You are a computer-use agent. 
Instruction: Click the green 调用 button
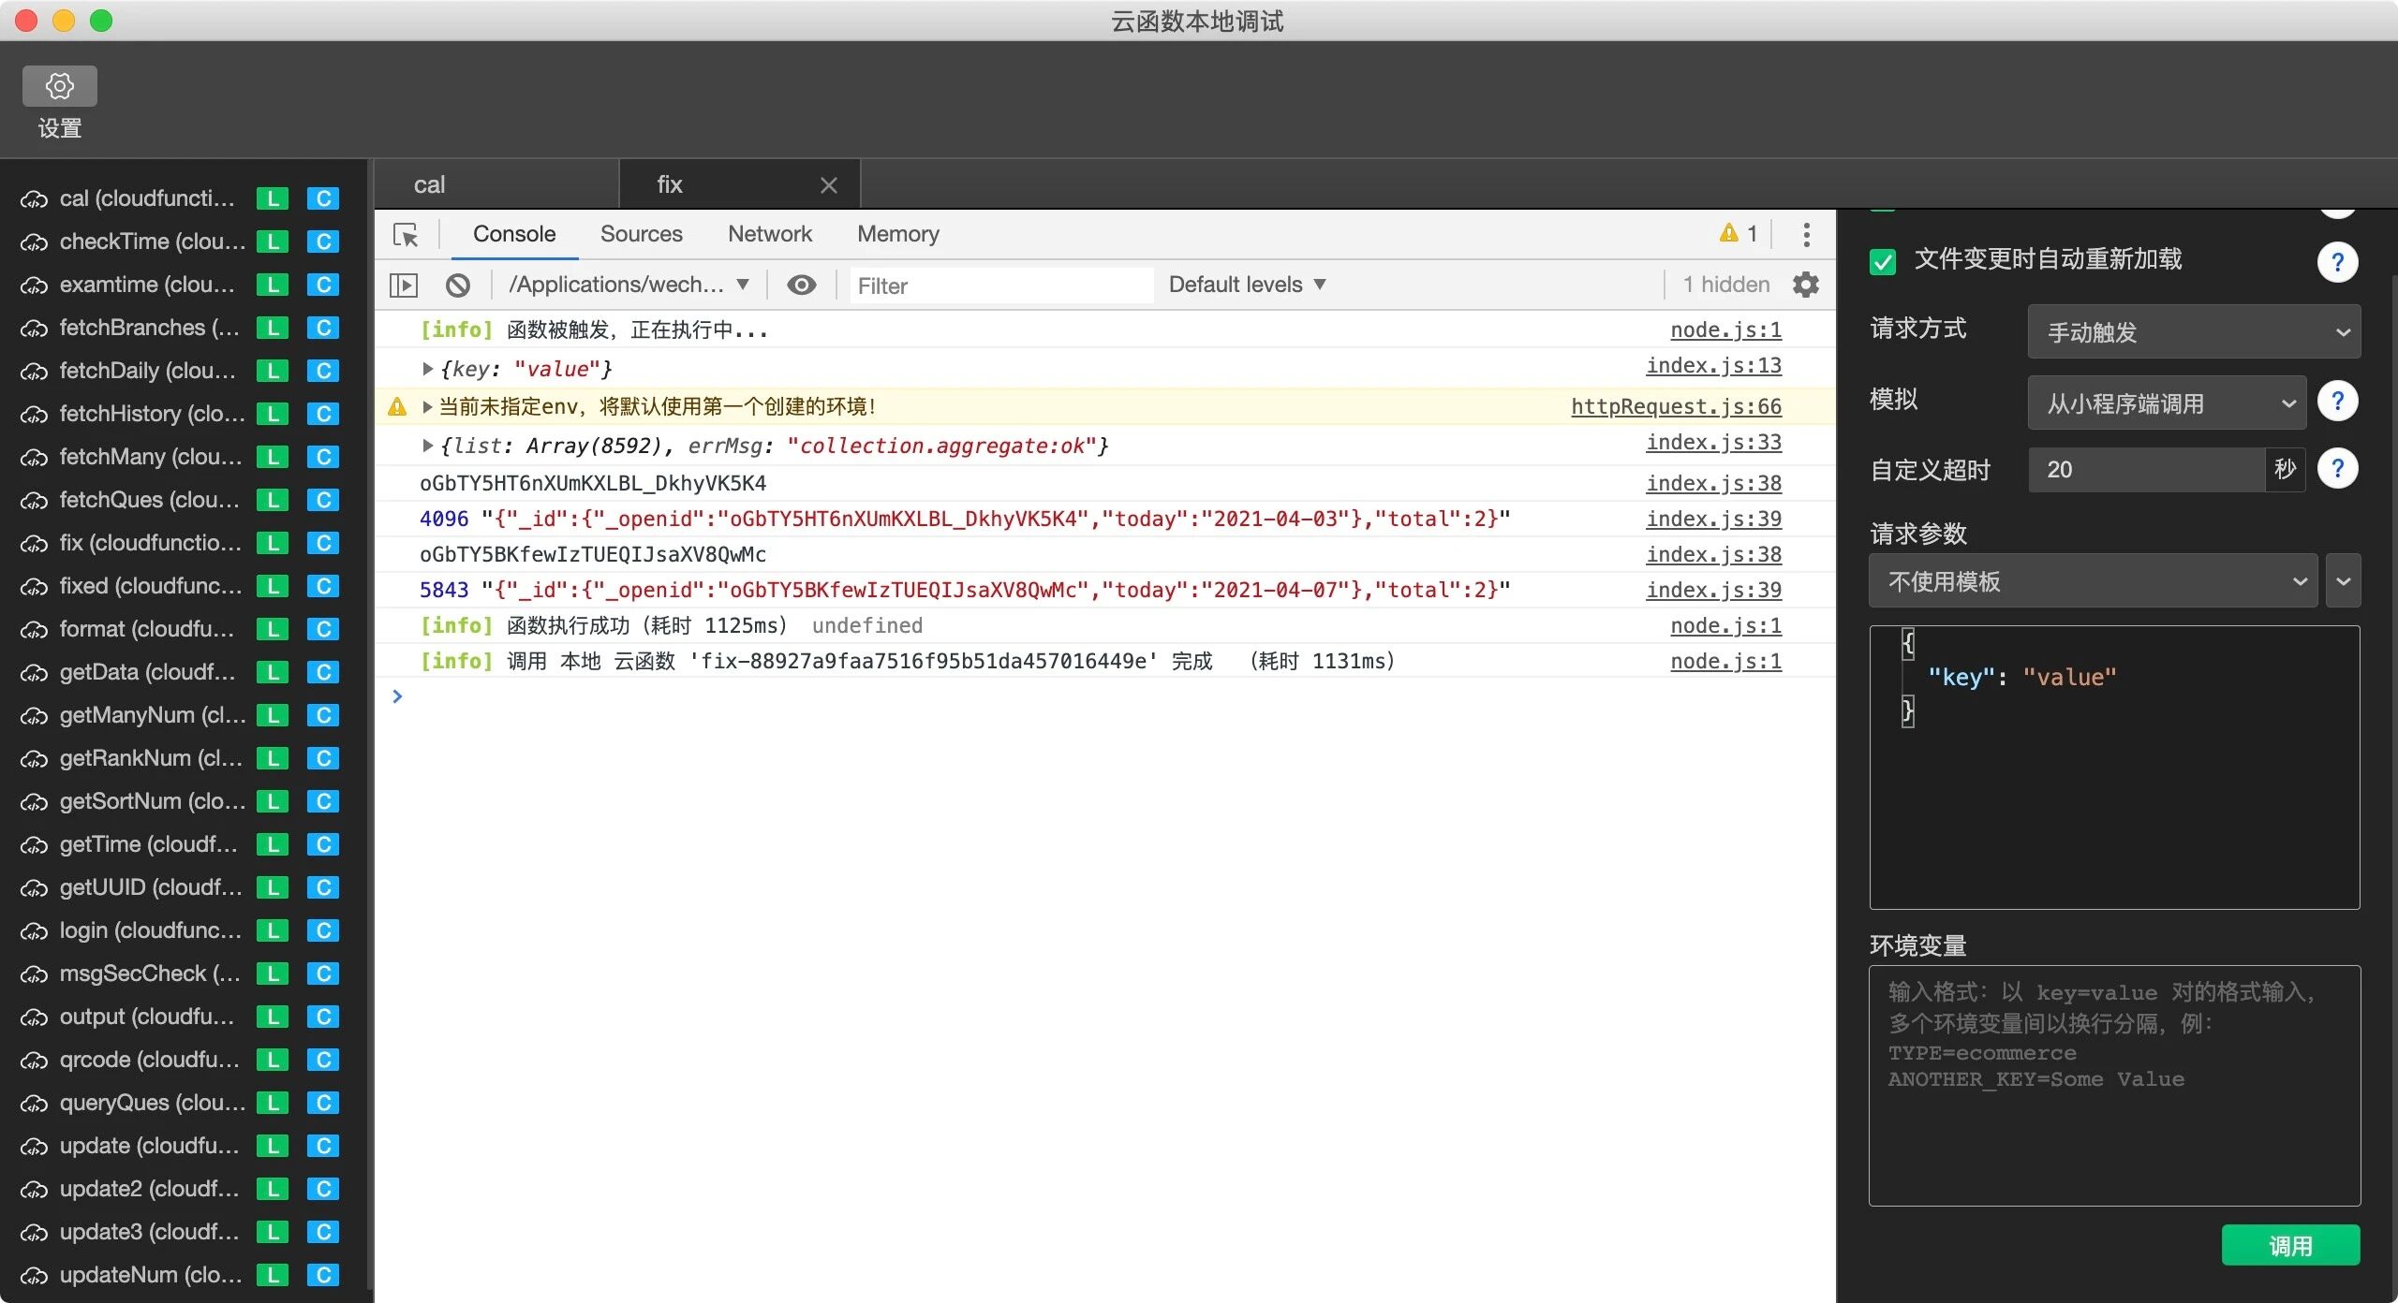pos(2289,1246)
